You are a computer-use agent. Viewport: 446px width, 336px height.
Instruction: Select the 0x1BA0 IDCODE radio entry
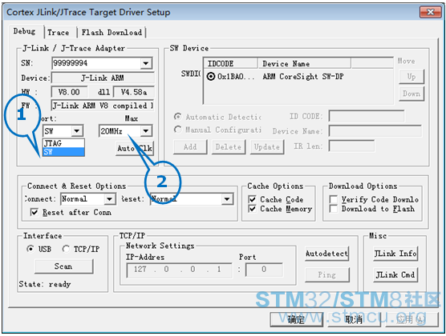(x=211, y=77)
